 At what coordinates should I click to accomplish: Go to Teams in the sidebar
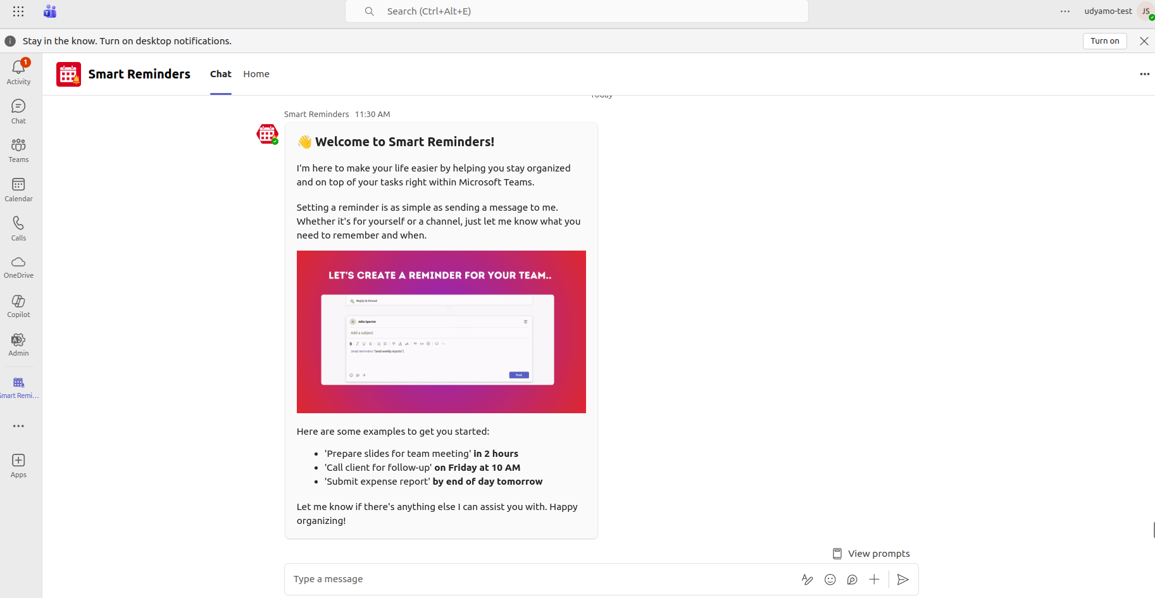[x=18, y=151]
